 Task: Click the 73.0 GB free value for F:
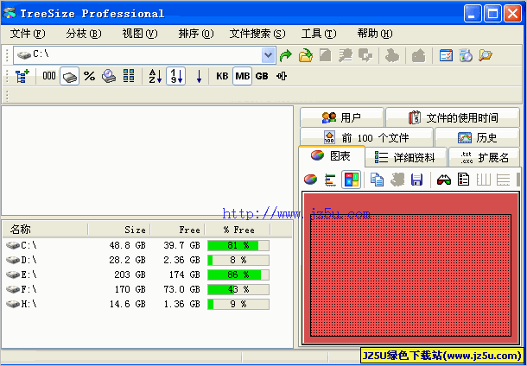[181, 289]
